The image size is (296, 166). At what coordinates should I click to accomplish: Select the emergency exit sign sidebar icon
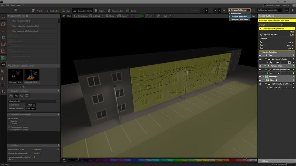point(3,58)
